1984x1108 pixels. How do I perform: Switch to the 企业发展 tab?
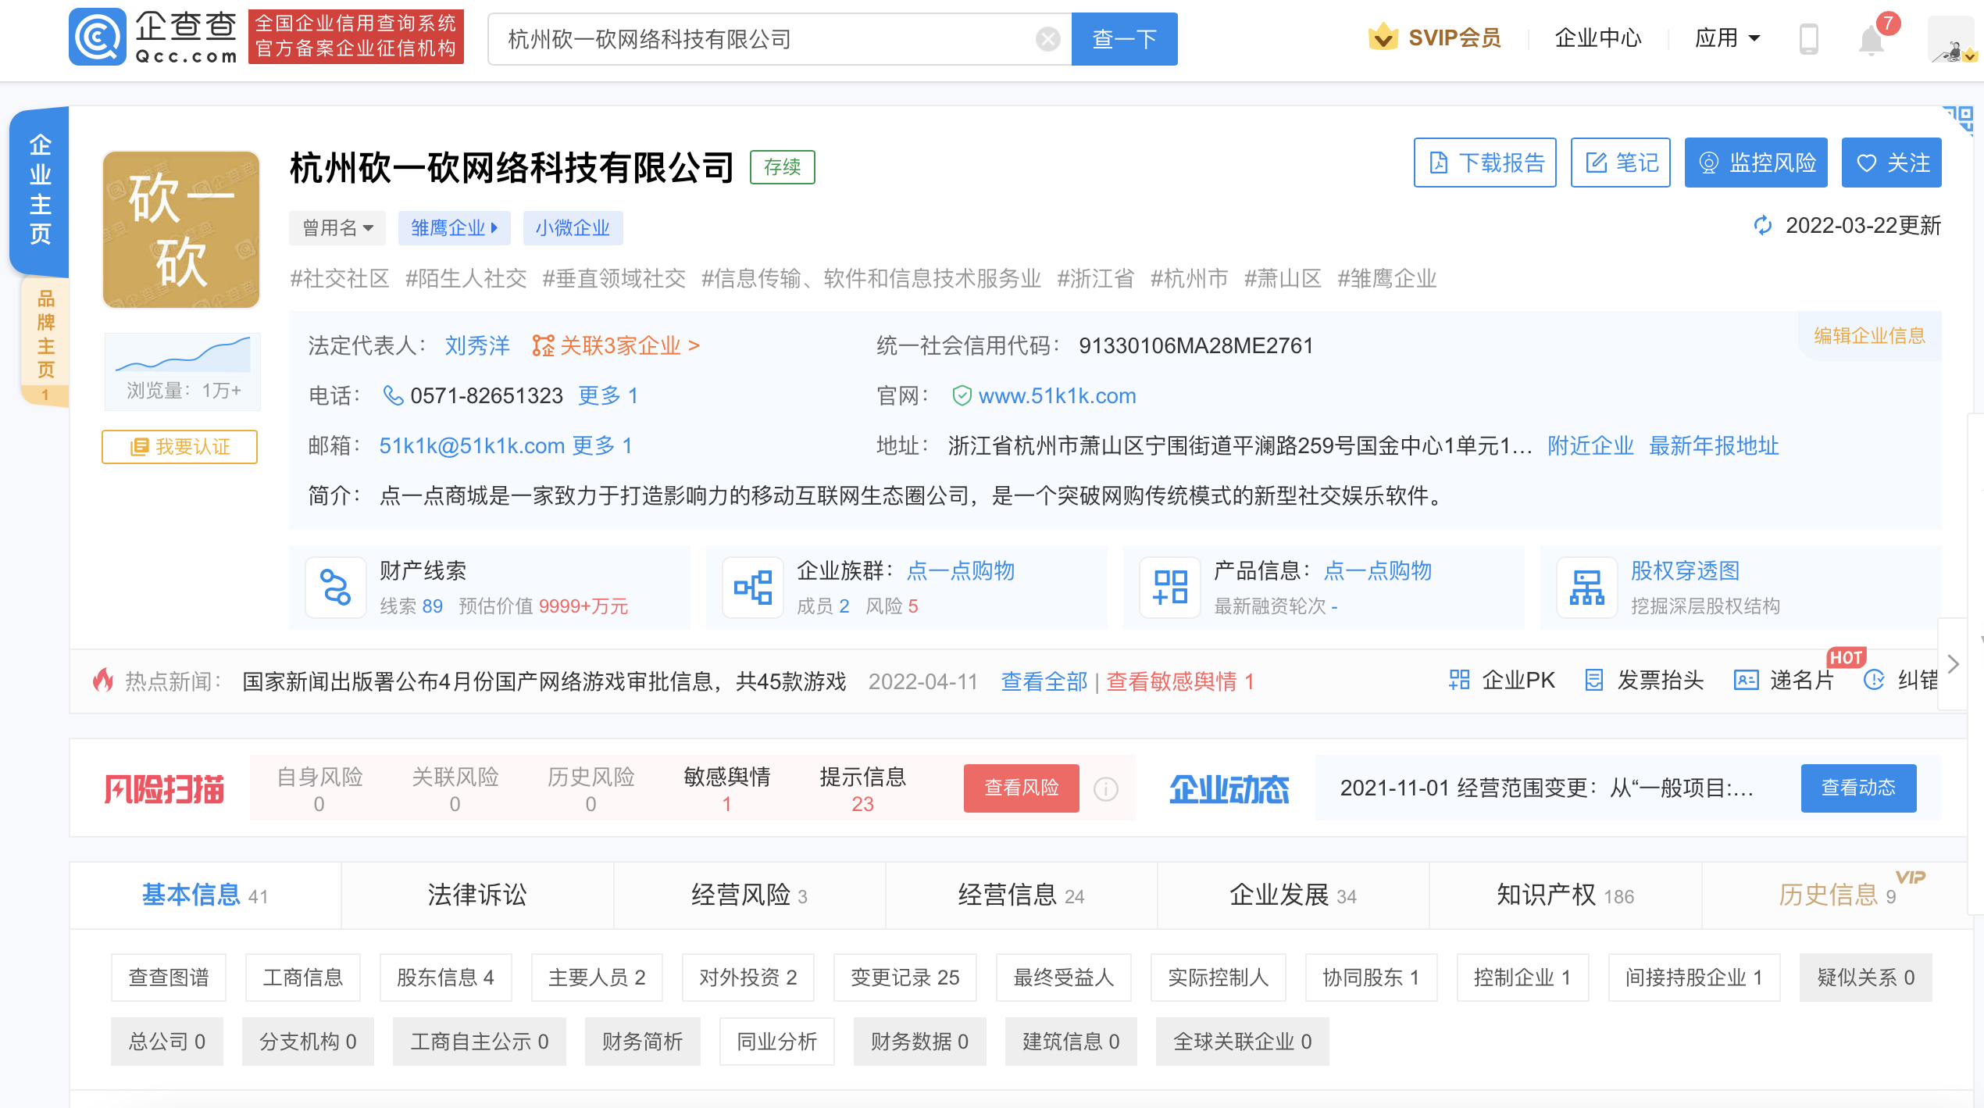1293,895
